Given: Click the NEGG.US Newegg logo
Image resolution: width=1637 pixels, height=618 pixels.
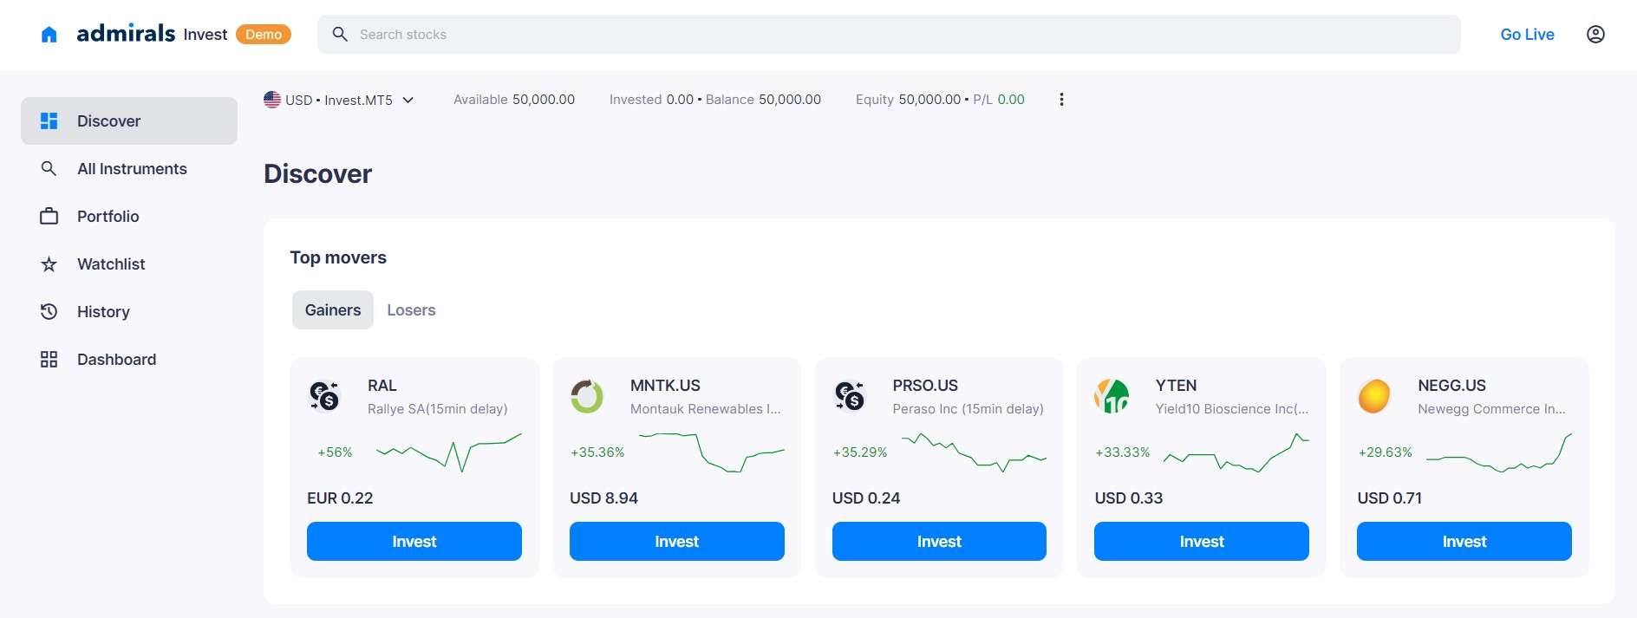Looking at the screenshot, I should (1374, 396).
